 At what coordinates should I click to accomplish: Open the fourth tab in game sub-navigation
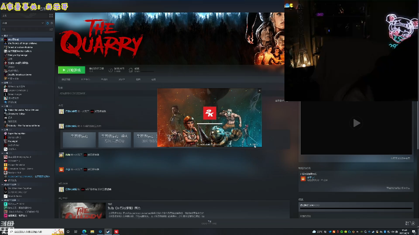[x=122, y=79]
